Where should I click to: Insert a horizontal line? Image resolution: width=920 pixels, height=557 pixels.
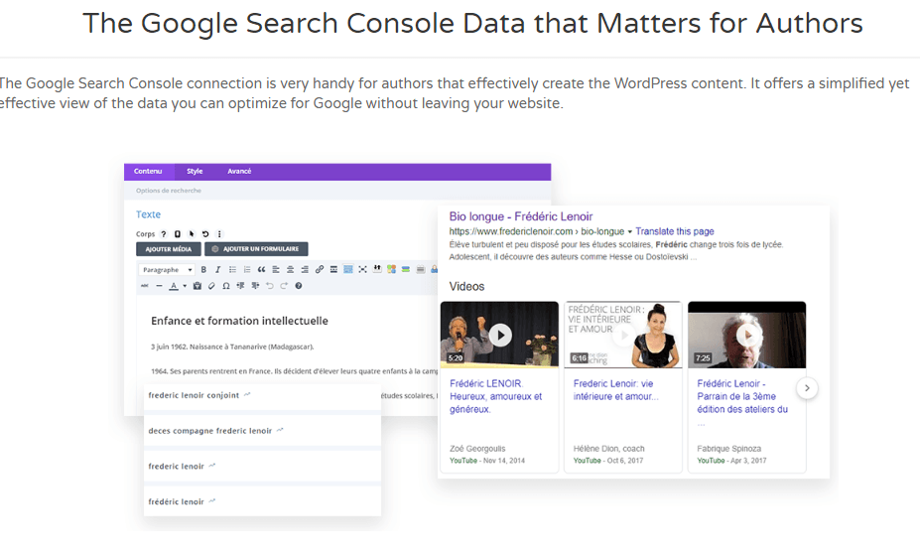pyautogui.click(x=159, y=286)
